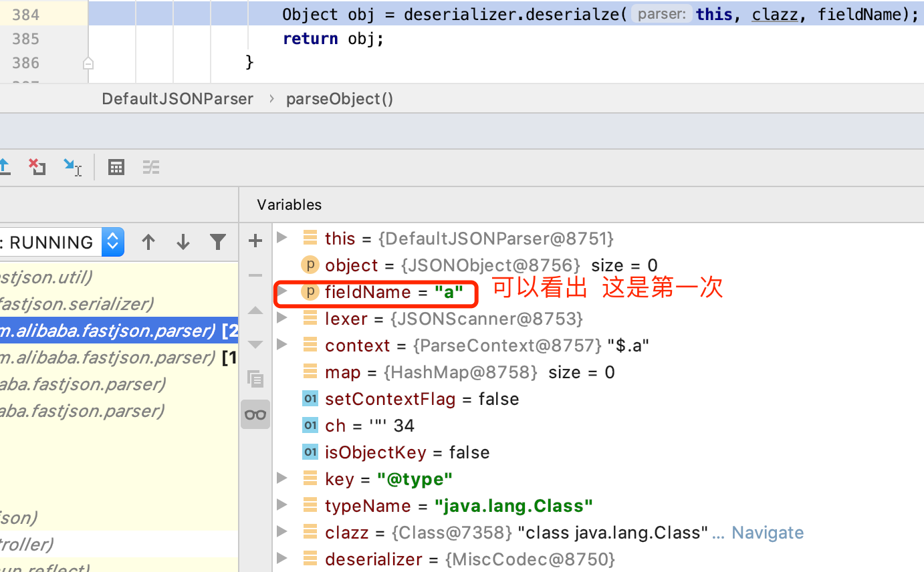
Task: Toggle the bookmark marker at line 386
Action: coord(88,61)
